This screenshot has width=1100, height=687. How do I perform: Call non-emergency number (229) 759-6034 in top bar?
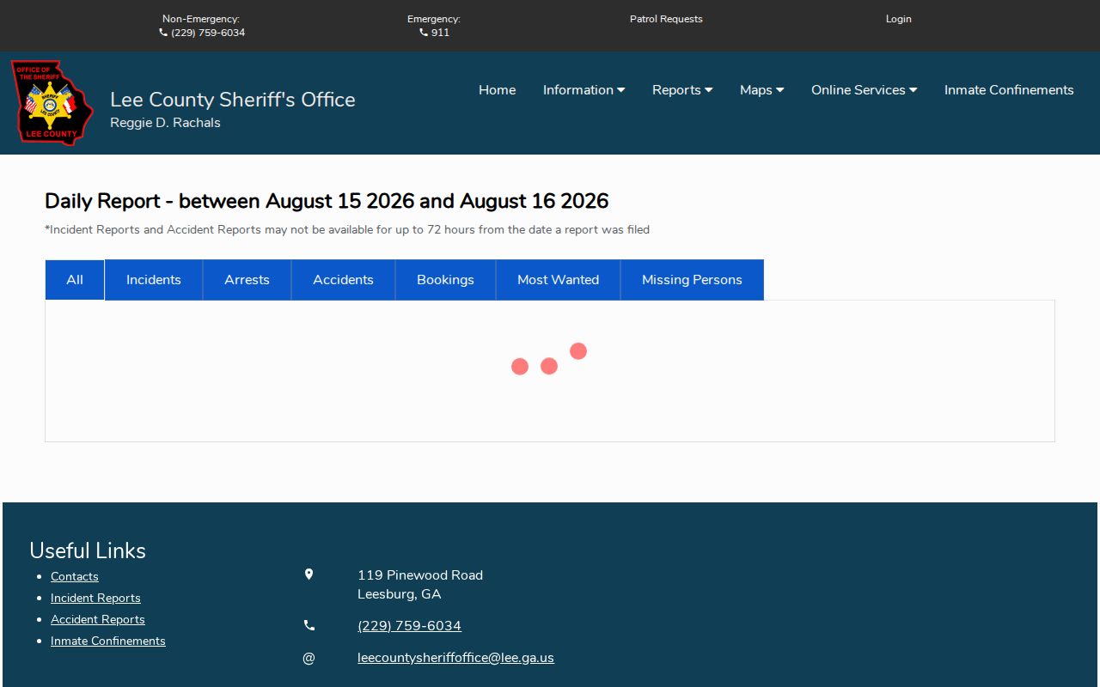pos(208,33)
